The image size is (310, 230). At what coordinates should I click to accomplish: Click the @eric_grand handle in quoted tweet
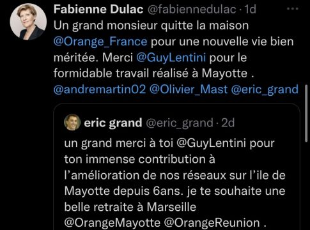coord(180,123)
